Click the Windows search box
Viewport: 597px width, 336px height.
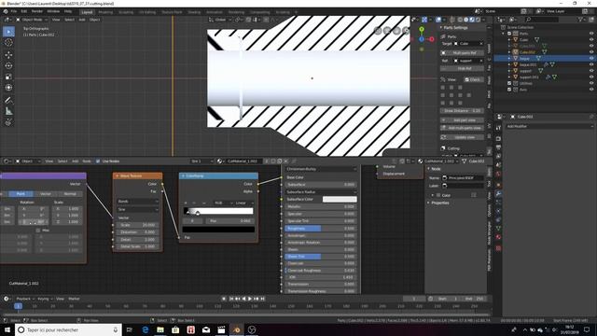[x=68, y=329]
